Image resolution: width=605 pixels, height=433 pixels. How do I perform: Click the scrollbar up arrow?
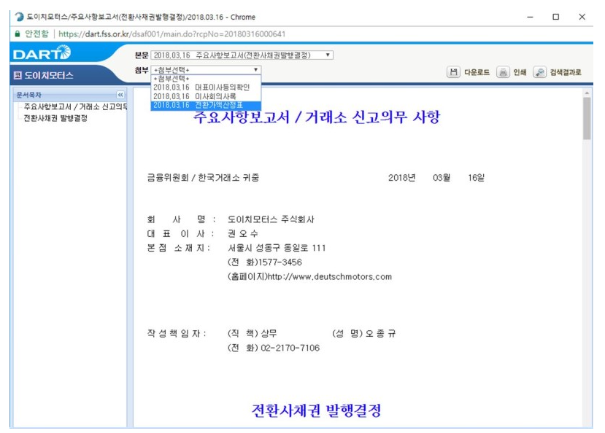(587, 93)
